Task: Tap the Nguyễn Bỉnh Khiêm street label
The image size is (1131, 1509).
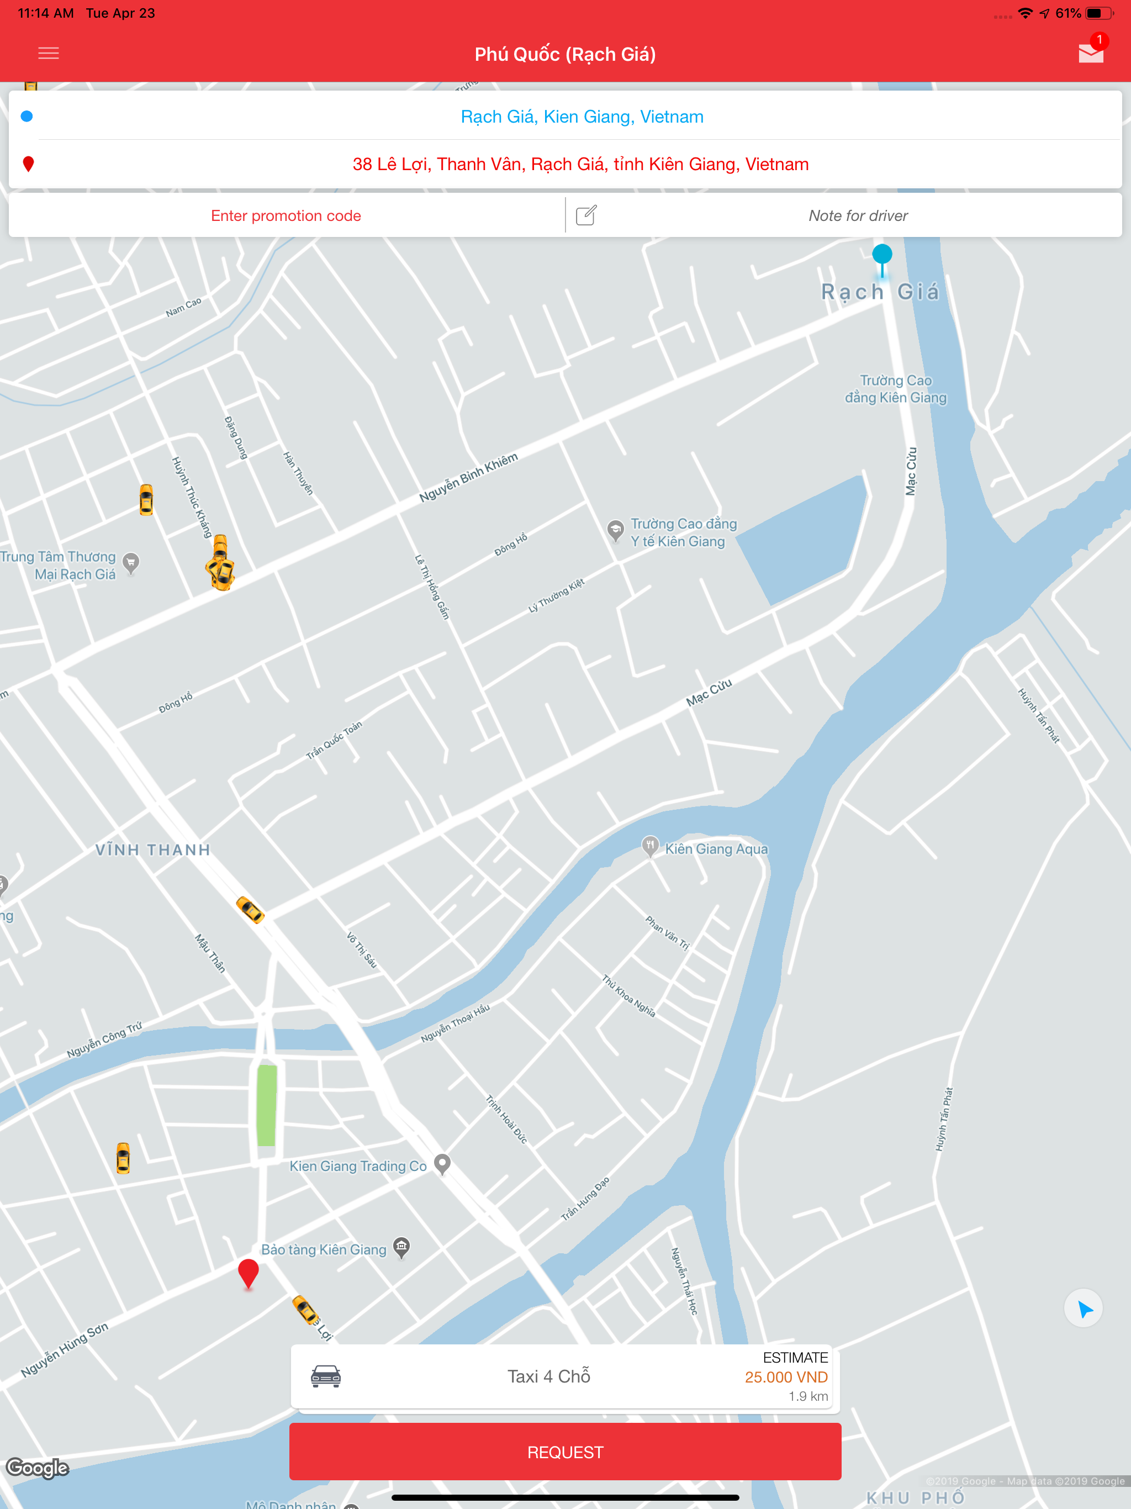Action: pyautogui.click(x=469, y=477)
